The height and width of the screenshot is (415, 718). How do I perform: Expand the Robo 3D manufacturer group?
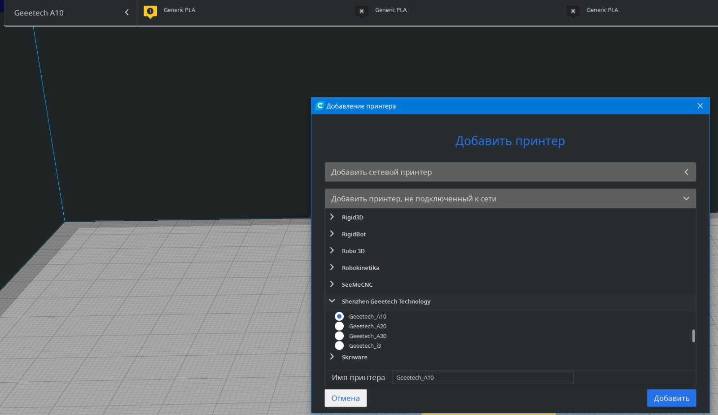(332, 250)
